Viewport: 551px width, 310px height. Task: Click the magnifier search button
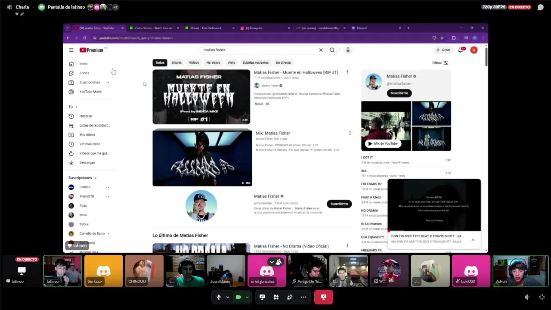pos(332,50)
